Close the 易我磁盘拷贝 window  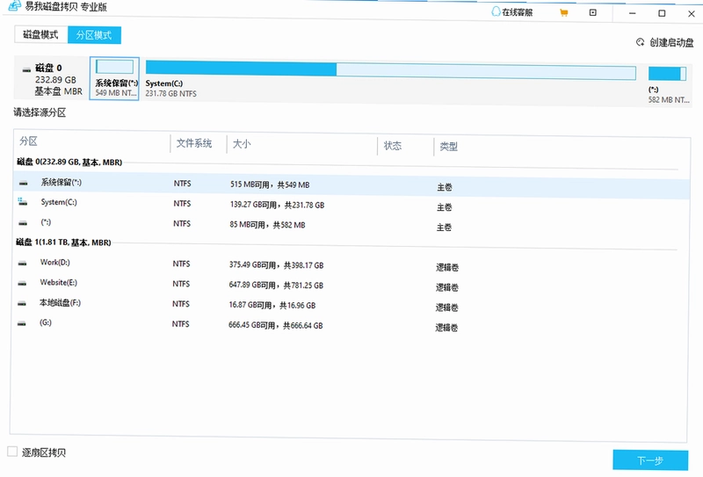pos(692,14)
